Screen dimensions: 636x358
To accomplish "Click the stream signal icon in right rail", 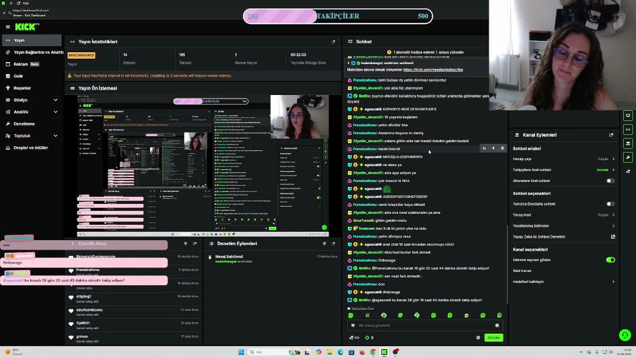I will pyautogui.click(x=628, y=129).
